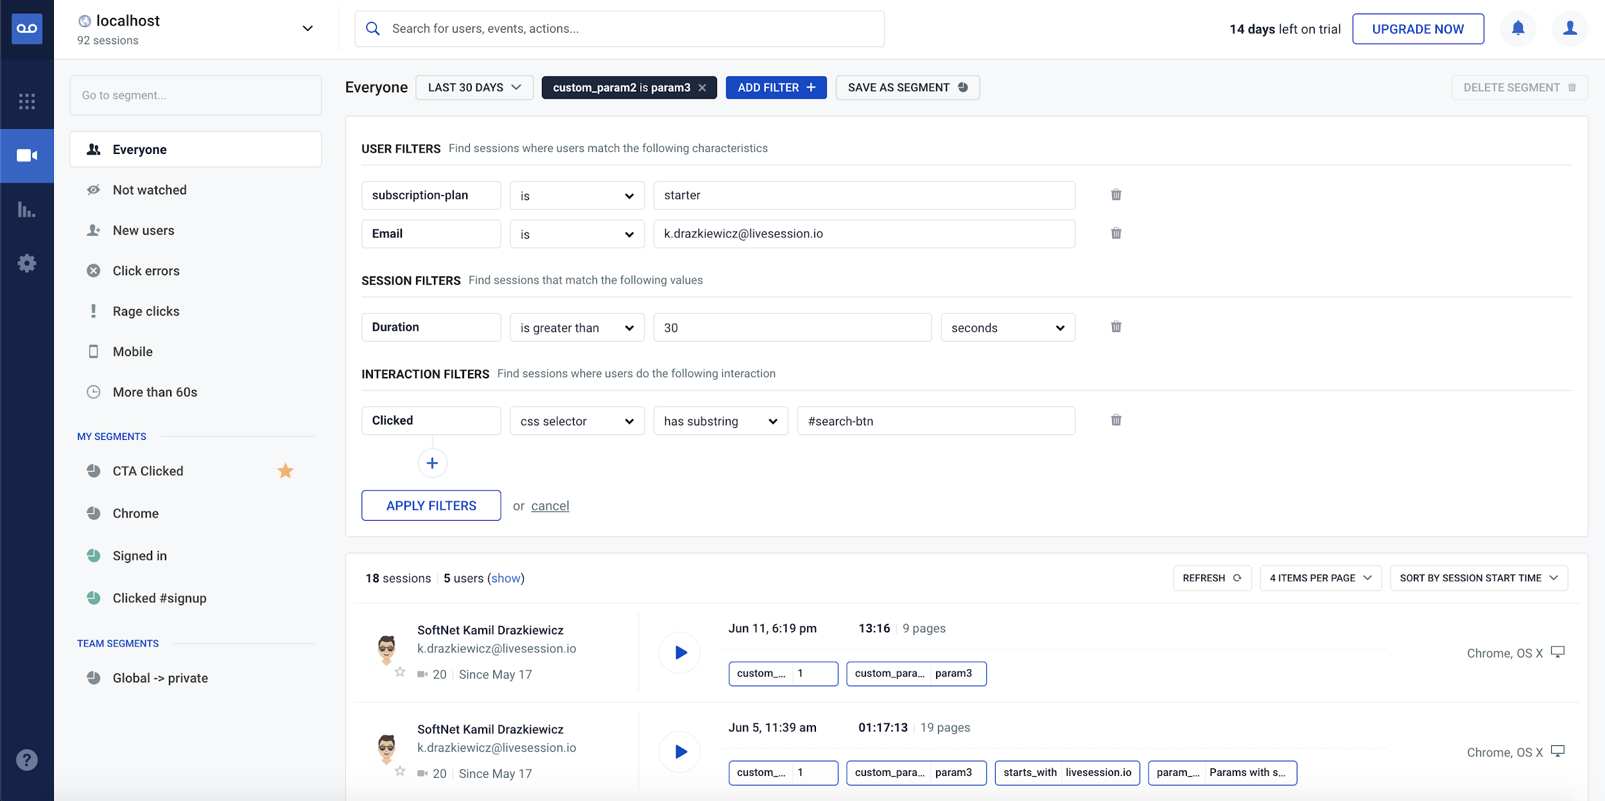This screenshot has width=1605, height=801.
Task: Click the notifications bell icon top right
Action: click(1519, 29)
